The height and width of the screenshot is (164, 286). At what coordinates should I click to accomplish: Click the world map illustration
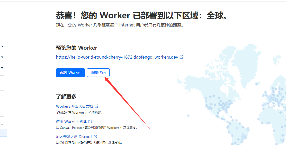(x=231, y=103)
